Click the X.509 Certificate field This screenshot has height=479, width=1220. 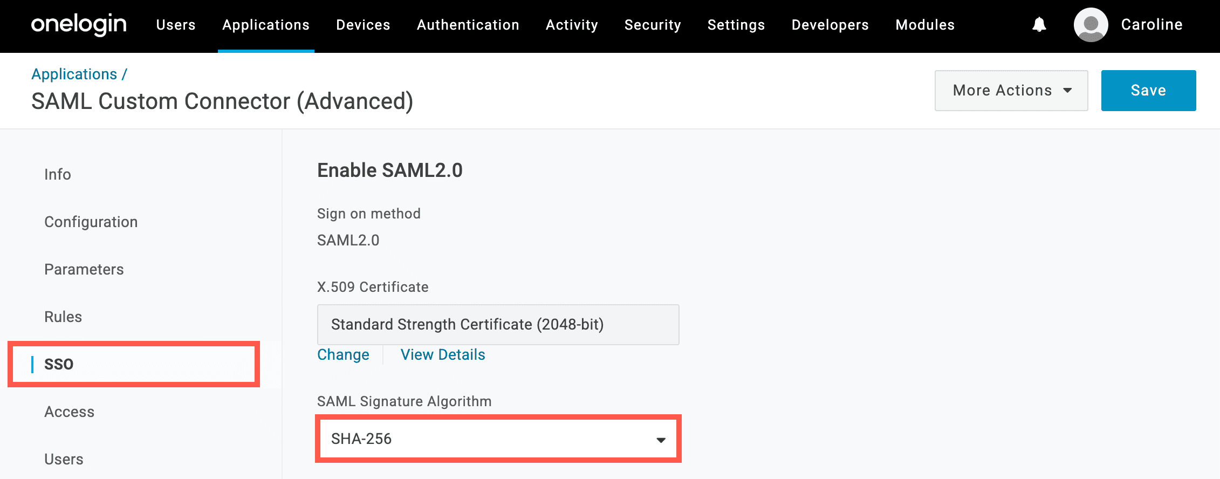498,325
